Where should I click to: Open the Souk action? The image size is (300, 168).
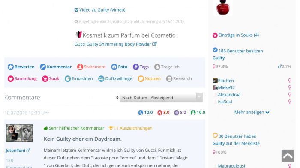pyautogui.click(x=54, y=78)
